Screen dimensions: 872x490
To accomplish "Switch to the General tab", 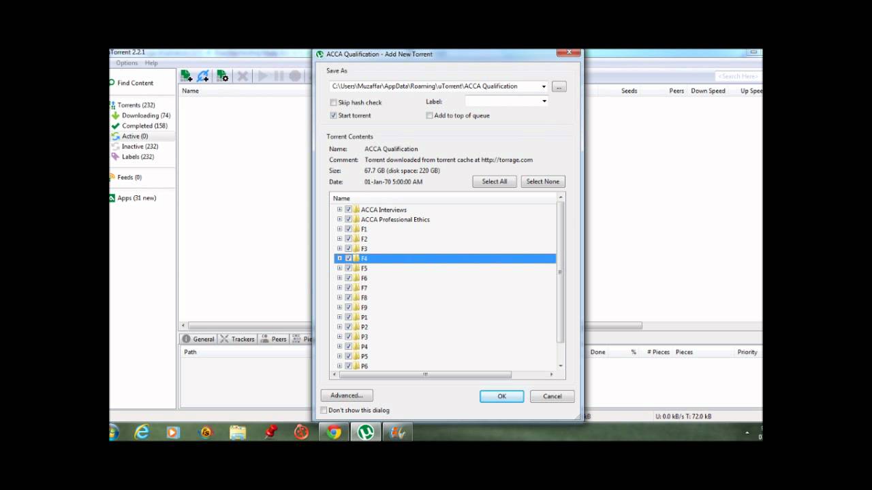I will pos(198,339).
